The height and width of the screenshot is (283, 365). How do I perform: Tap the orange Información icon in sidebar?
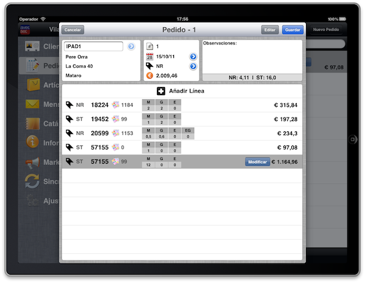[x=32, y=143]
